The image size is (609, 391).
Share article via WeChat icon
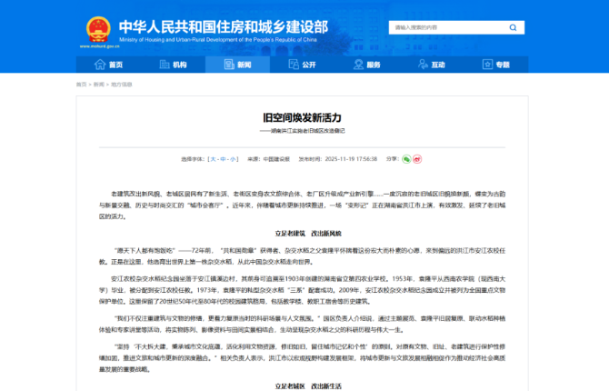pyautogui.click(x=405, y=158)
